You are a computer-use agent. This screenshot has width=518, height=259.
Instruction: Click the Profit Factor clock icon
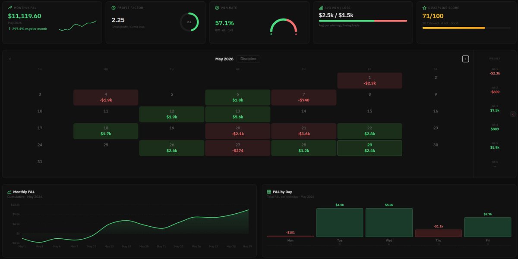coord(114,8)
